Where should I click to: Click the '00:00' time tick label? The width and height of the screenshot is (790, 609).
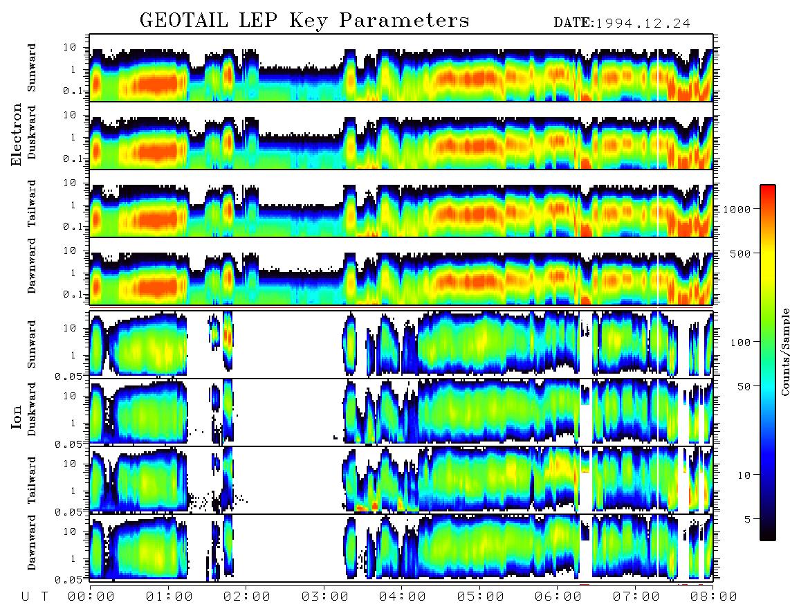coord(91,597)
